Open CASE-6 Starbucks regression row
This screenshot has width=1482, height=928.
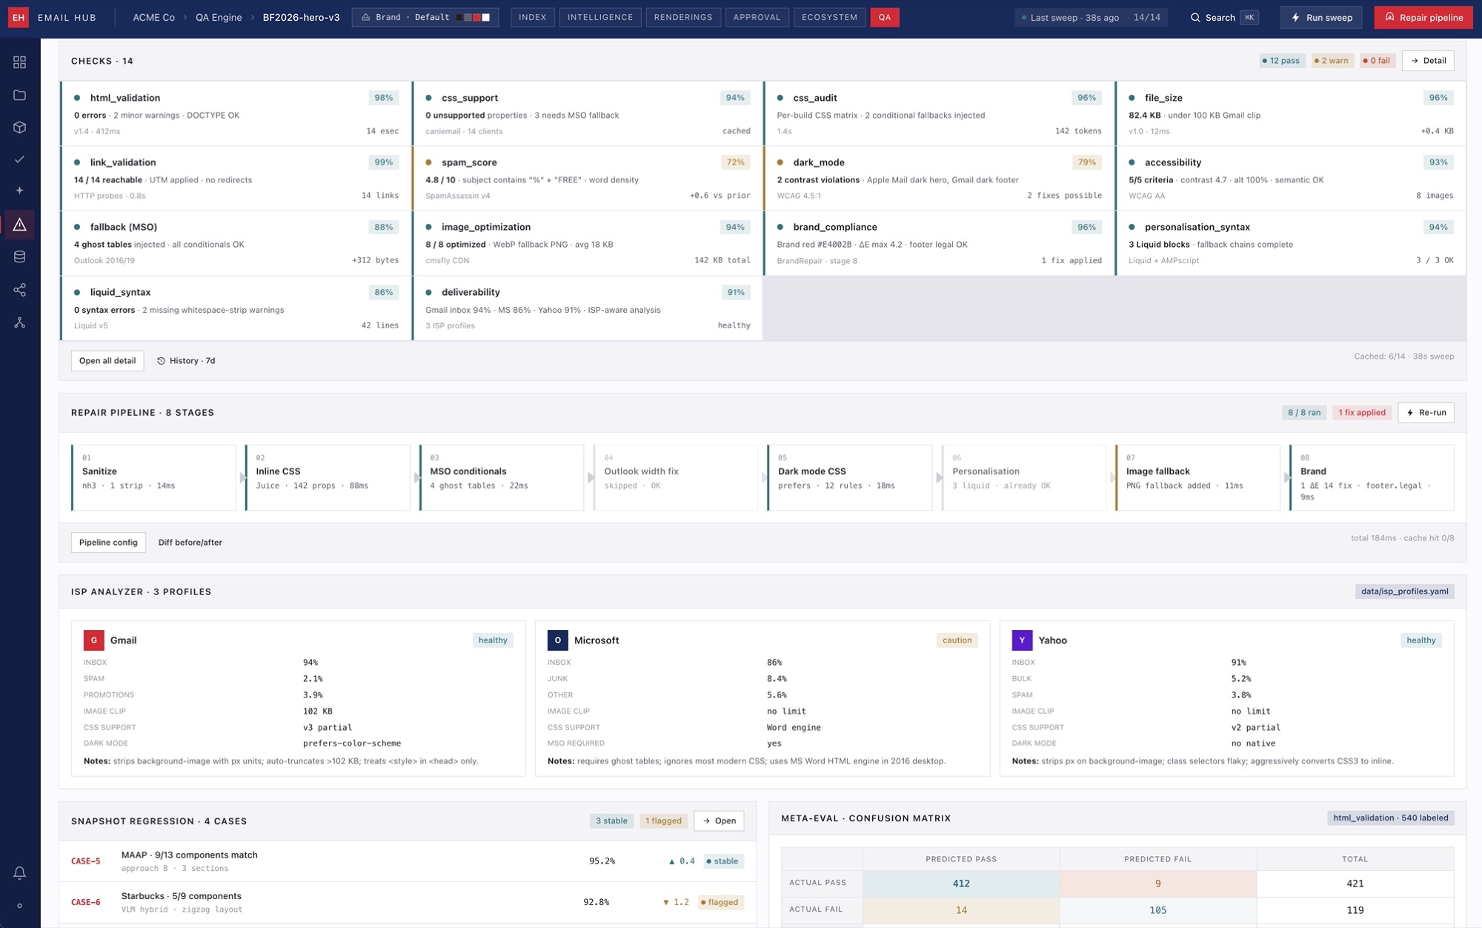408,902
